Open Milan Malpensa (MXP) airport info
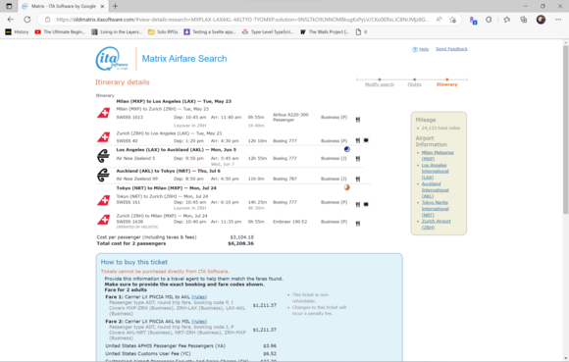This screenshot has height=362, width=569. [438, 156]
